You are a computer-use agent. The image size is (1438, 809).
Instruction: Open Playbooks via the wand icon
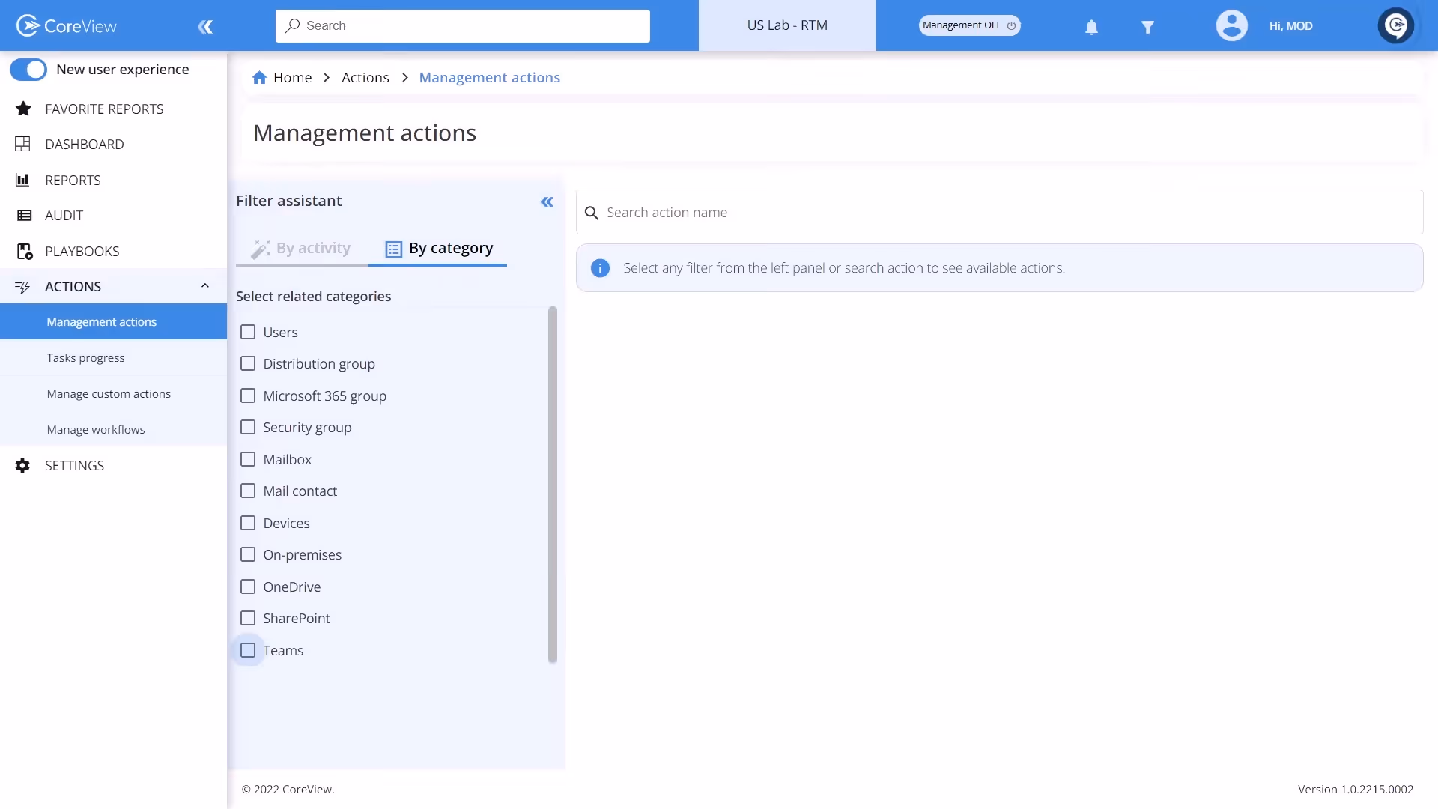23,251
